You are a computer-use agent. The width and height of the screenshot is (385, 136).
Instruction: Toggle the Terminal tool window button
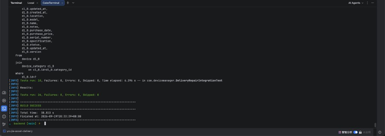pos(4,108)
